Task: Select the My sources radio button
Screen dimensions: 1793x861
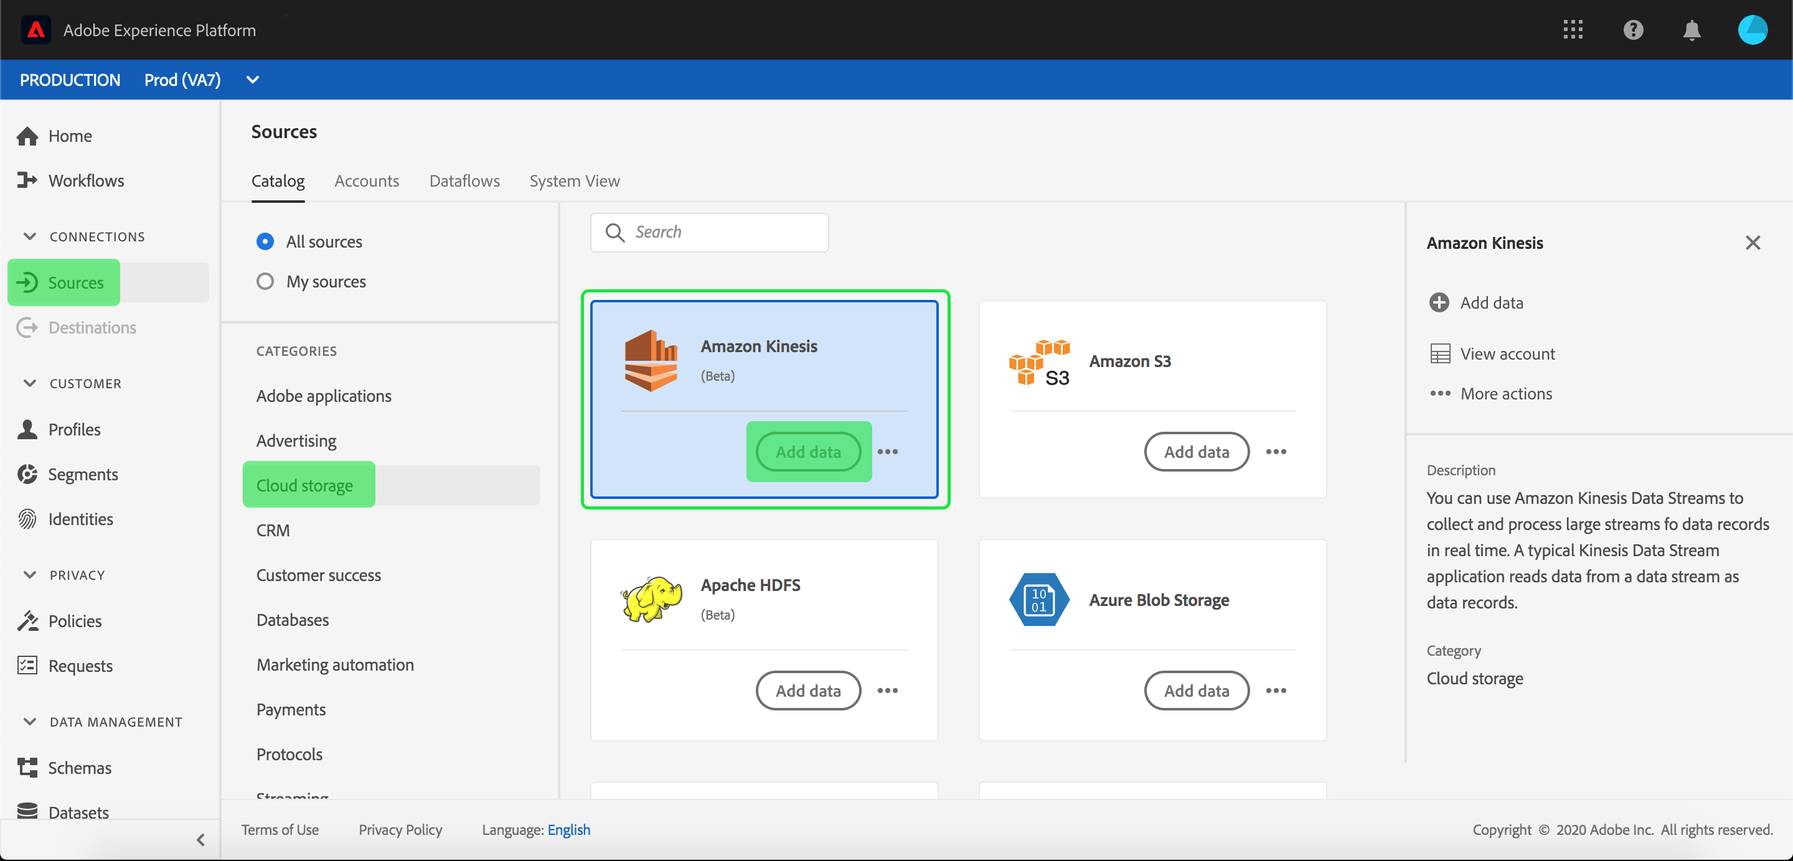Action: point(265,281)
